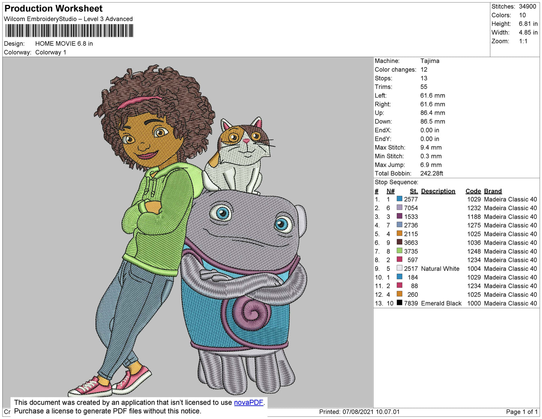This screenshot has height=419, width=542.
Task: Click the embroidery design preview image
Action: click(x=188, y=231)
